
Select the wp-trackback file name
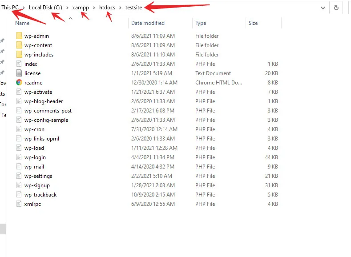tap(40, 195)
